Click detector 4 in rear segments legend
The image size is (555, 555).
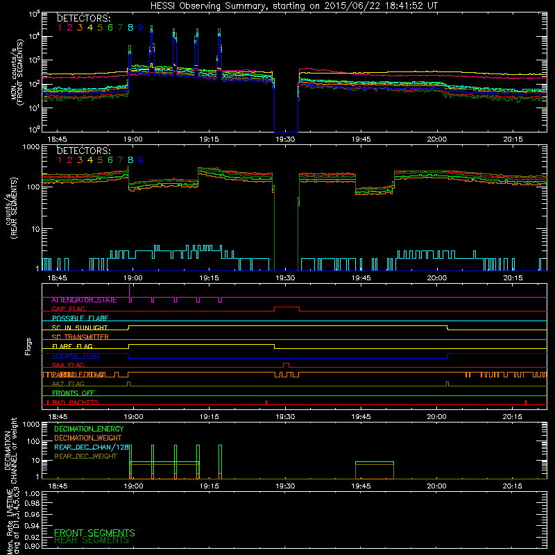(x=90, y=160)
